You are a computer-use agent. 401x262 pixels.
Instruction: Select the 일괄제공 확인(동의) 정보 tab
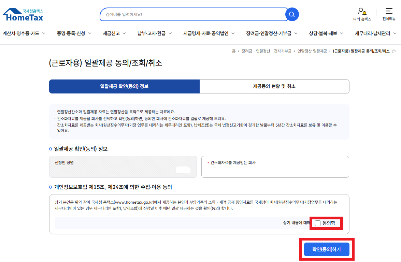pyautogui.click(x=125, y=86)
